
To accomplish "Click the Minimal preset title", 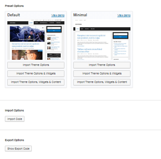I will pyautogui.click(x=80, y=15).
